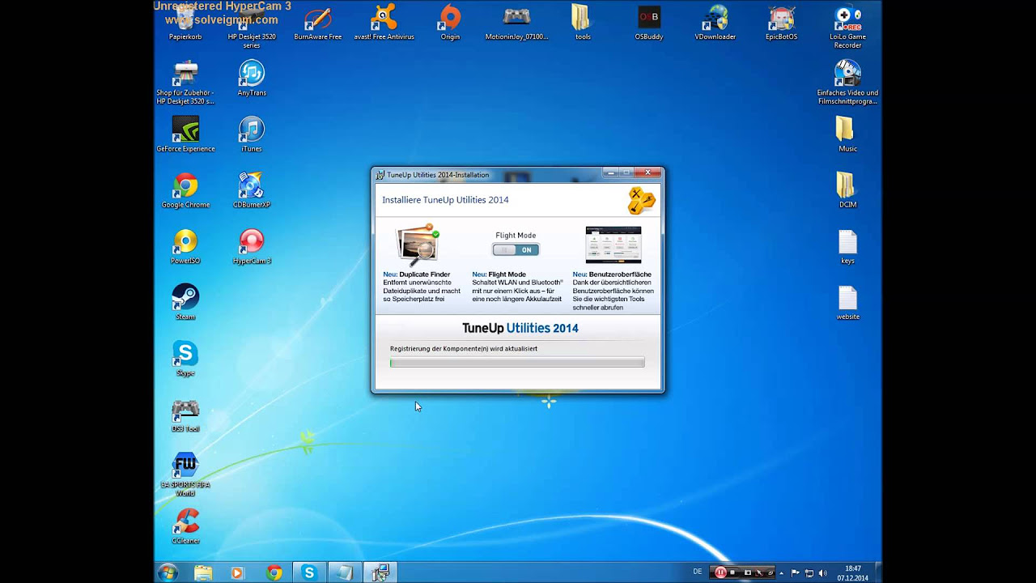The width and height of the screenshot is (1036, 583).
Task: Open network tray icon
Action: 809,572
